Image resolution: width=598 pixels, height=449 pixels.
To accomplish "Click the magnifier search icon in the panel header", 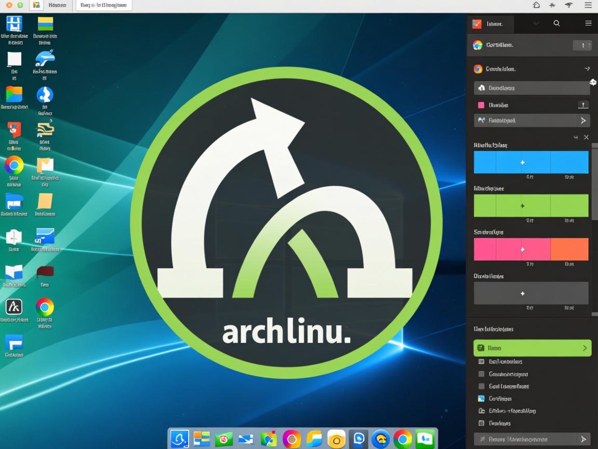I will [556, 23].
